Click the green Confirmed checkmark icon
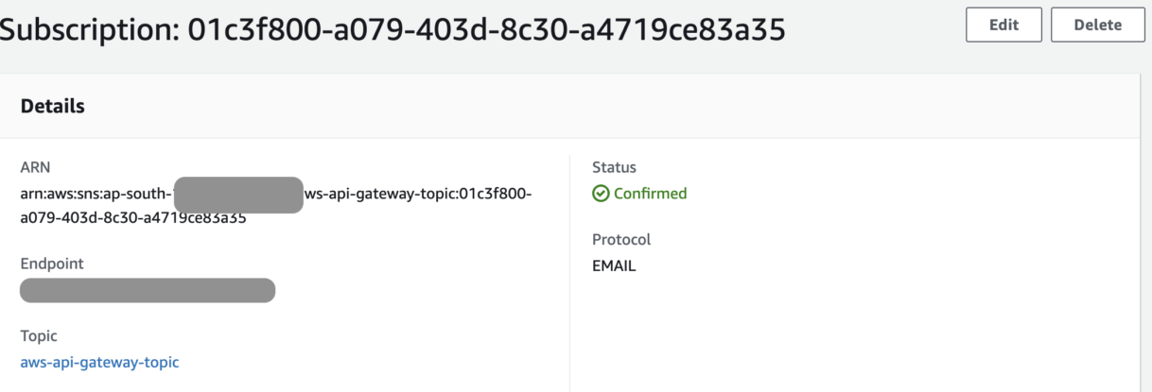This screenshot has width=1152, height=392. click(x=600, y=194)
